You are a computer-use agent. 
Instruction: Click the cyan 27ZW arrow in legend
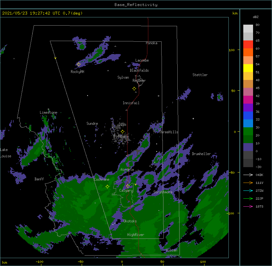(248, 190)
